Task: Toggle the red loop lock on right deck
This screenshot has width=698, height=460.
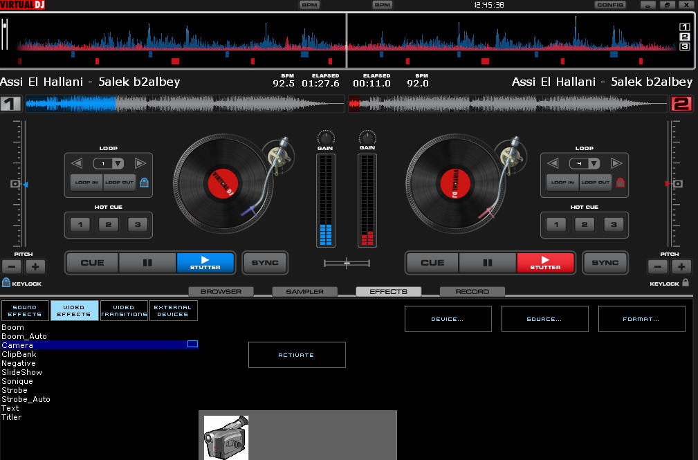Action: coord(620,182)
